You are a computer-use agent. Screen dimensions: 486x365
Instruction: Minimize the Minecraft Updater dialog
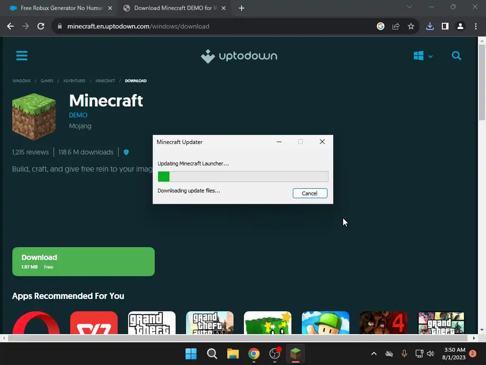(x=279, y=142)
